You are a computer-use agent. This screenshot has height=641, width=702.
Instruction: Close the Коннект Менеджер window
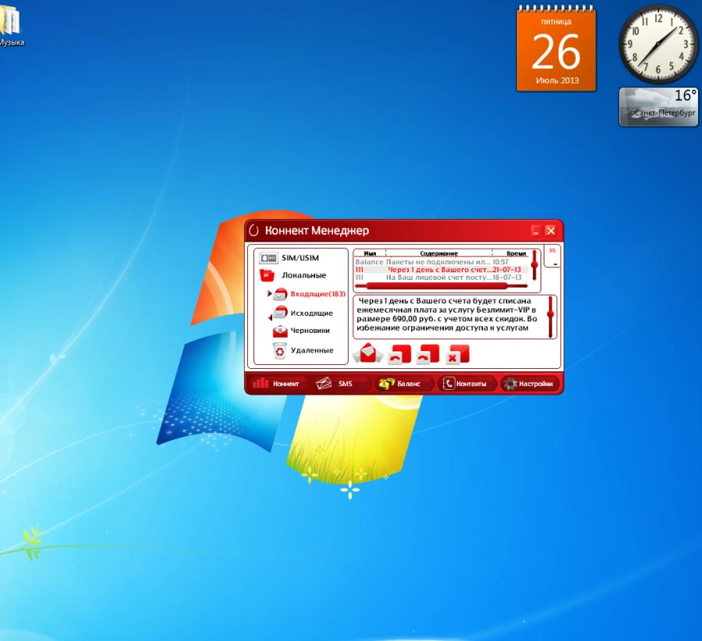click(x=551, y=231)
